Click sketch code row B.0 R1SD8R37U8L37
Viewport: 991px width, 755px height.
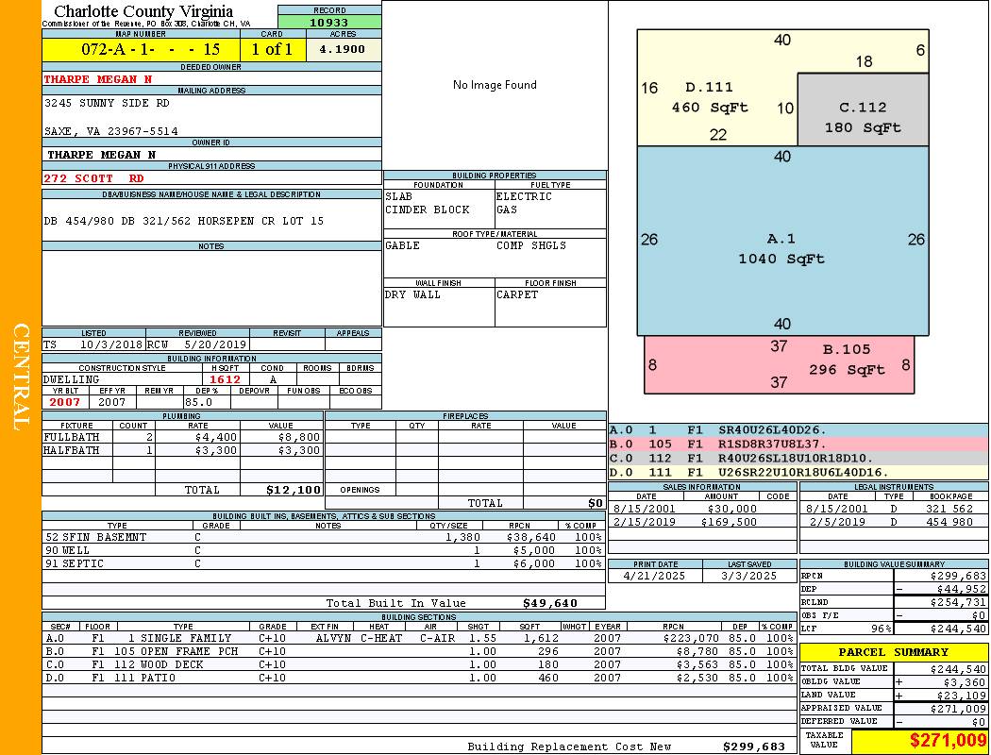click(798, 445)
